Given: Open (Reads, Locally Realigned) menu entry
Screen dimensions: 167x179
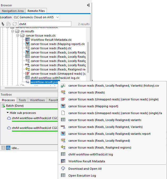Looking at the screenshot, I should coord(112,141).
